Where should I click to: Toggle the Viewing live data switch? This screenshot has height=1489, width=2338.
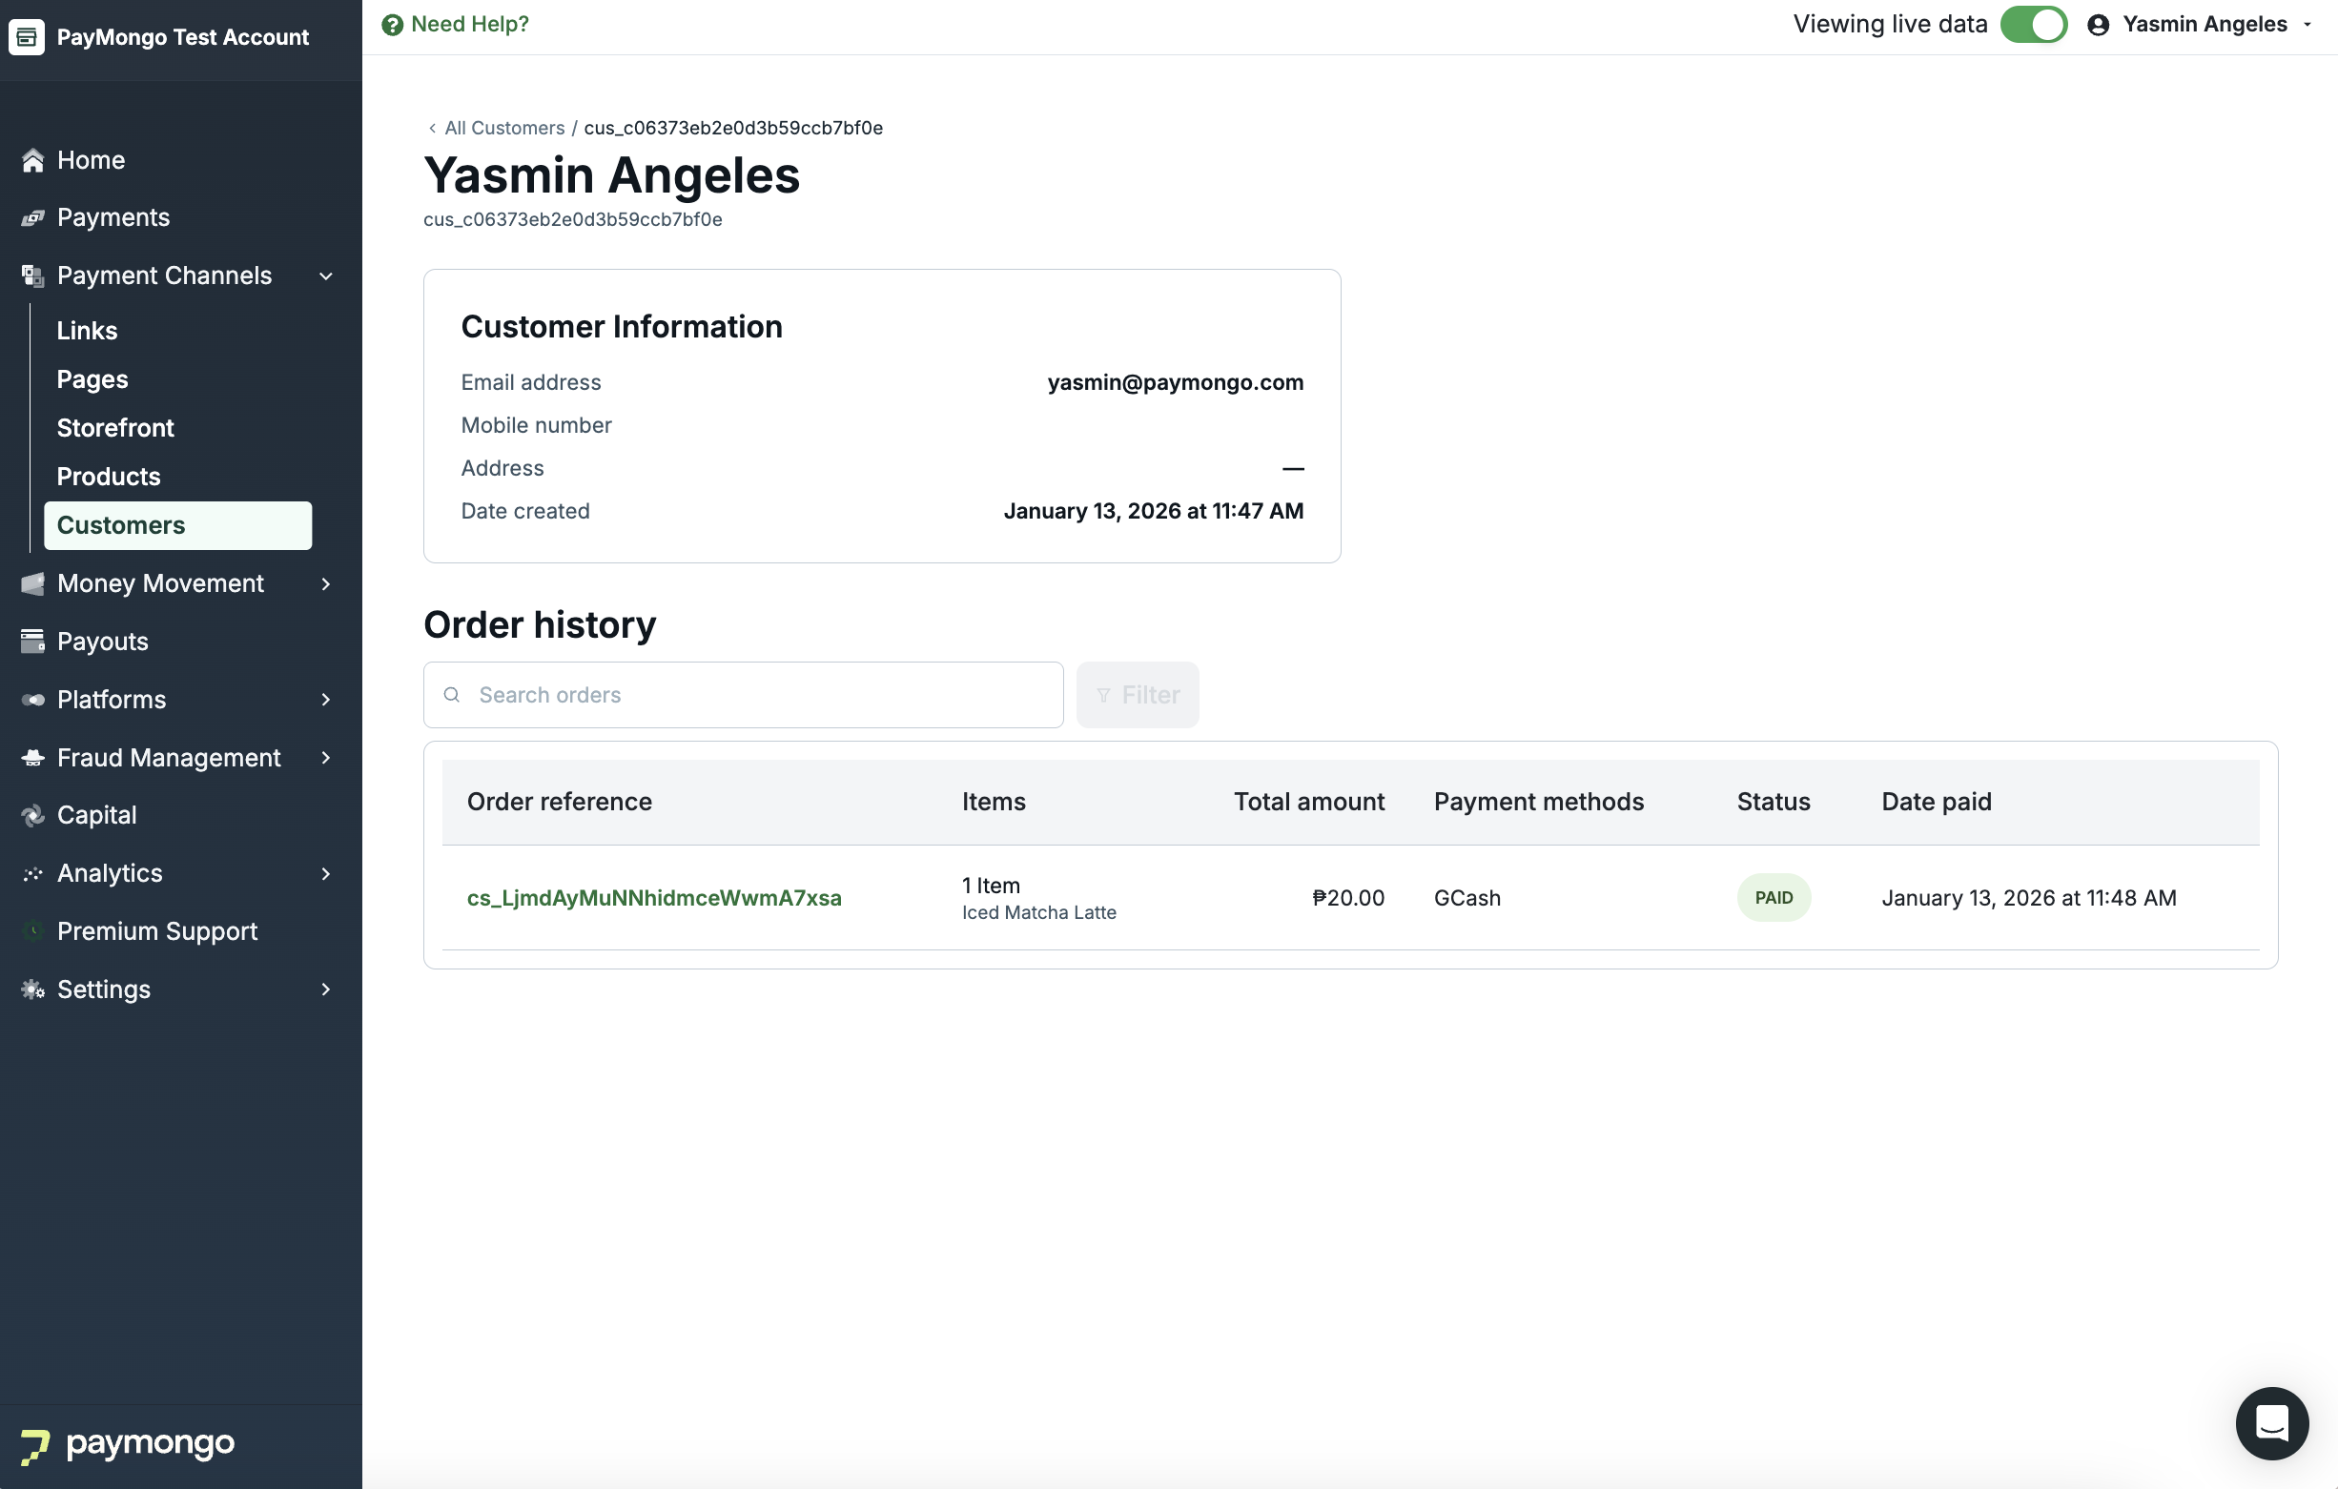pos(2033,24)
